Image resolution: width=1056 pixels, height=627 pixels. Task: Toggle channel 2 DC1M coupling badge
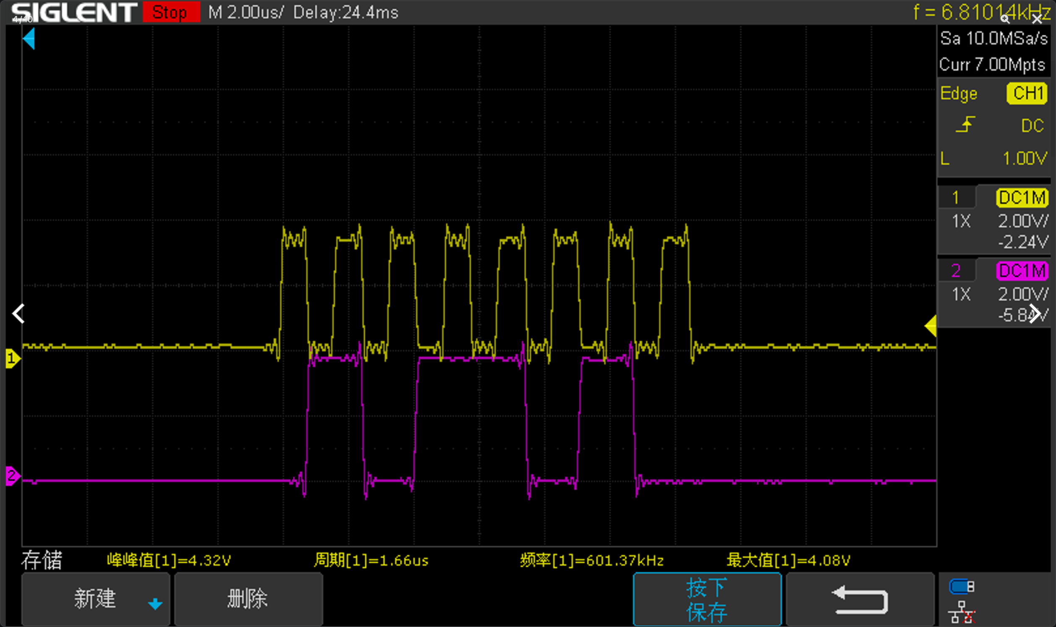[1022, 271]
